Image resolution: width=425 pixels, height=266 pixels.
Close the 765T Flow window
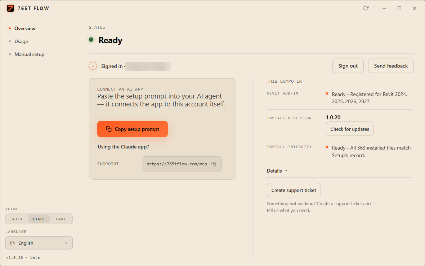coord(415,8)
